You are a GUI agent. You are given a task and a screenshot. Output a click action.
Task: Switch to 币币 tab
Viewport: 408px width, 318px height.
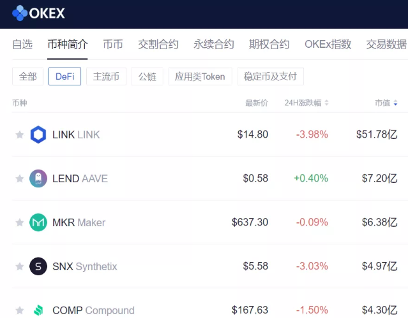113,45
